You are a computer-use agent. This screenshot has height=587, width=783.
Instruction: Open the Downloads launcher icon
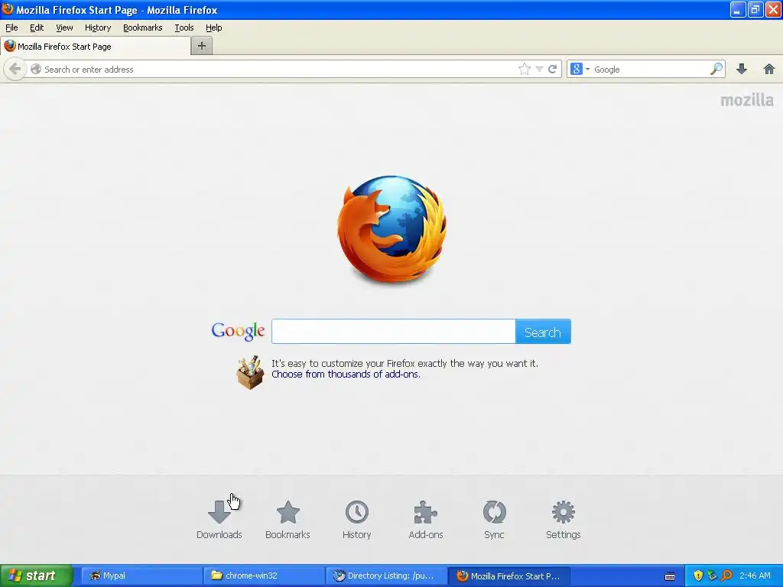pyautogui.click(x=219, y=512)
